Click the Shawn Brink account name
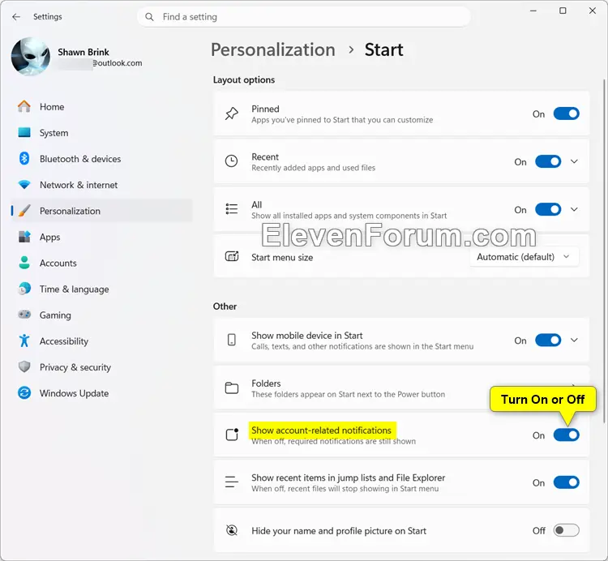 point(83,52)
